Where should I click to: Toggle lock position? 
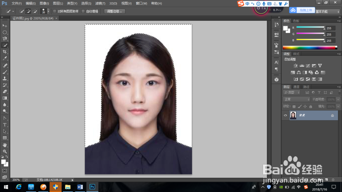tap(305, 106)
